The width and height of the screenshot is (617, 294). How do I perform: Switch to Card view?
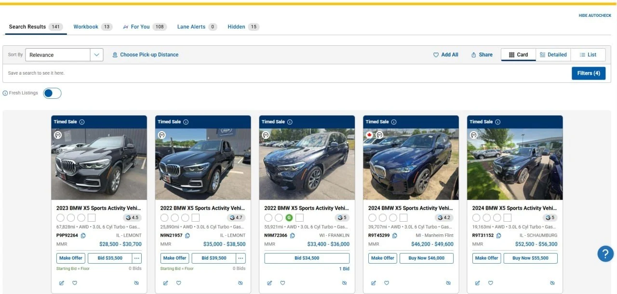tap(519, 55)
